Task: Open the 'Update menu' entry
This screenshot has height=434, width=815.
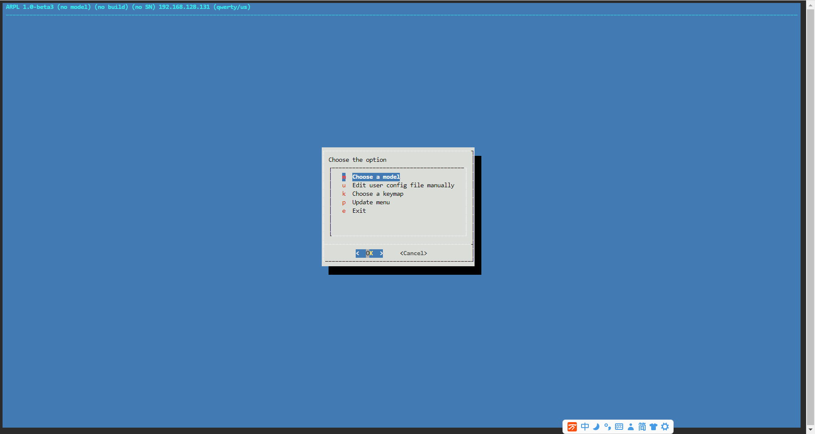Action: (371, 202)
